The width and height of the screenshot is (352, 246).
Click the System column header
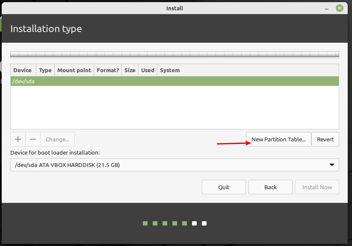click(x=170, y=70)
